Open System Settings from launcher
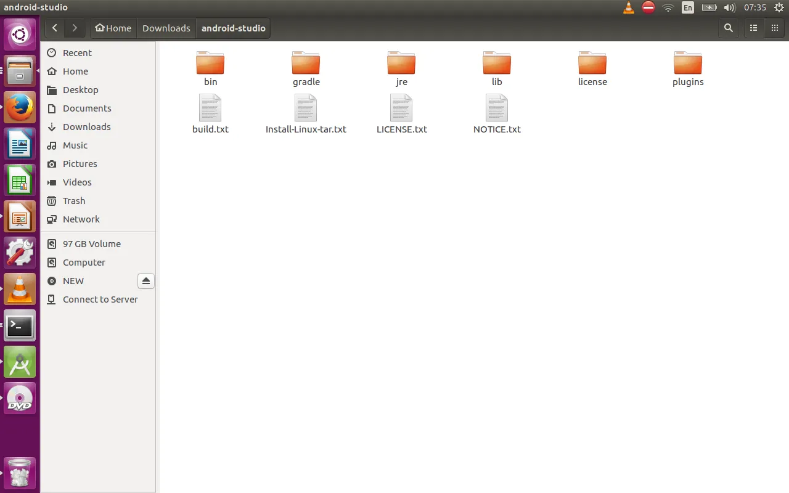The width and height of the screenshot is (789, 493). [20, 253]
